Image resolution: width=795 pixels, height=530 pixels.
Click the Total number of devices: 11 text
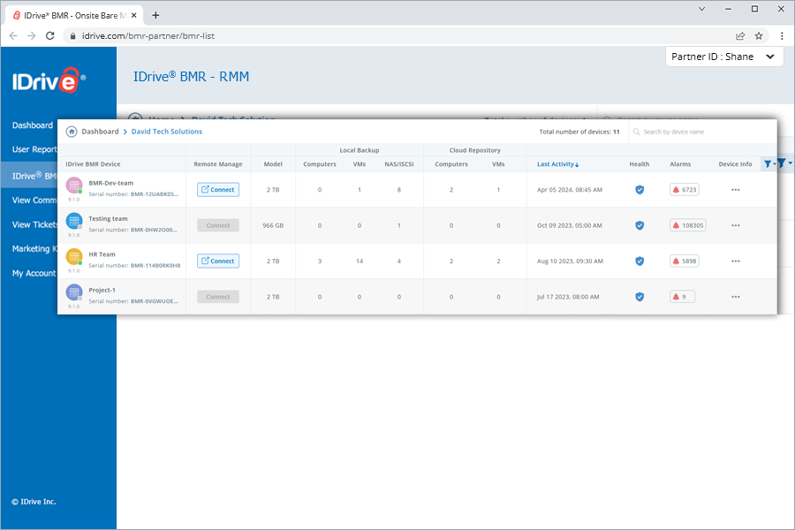tap(579, 132)
